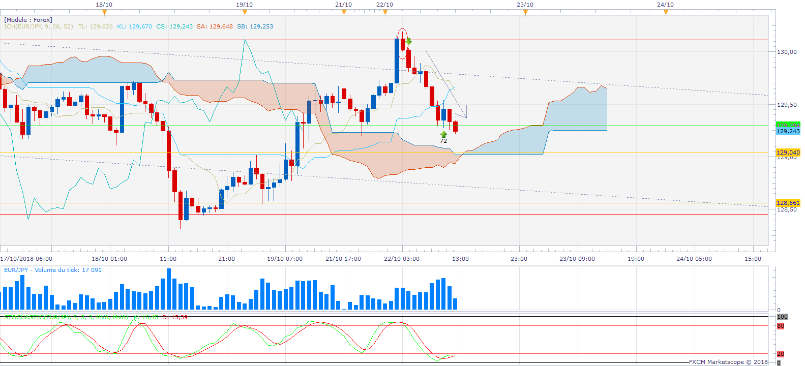Click the orange day marker under 22/10
Screen dimensions: 805x366
click(385, 12)
